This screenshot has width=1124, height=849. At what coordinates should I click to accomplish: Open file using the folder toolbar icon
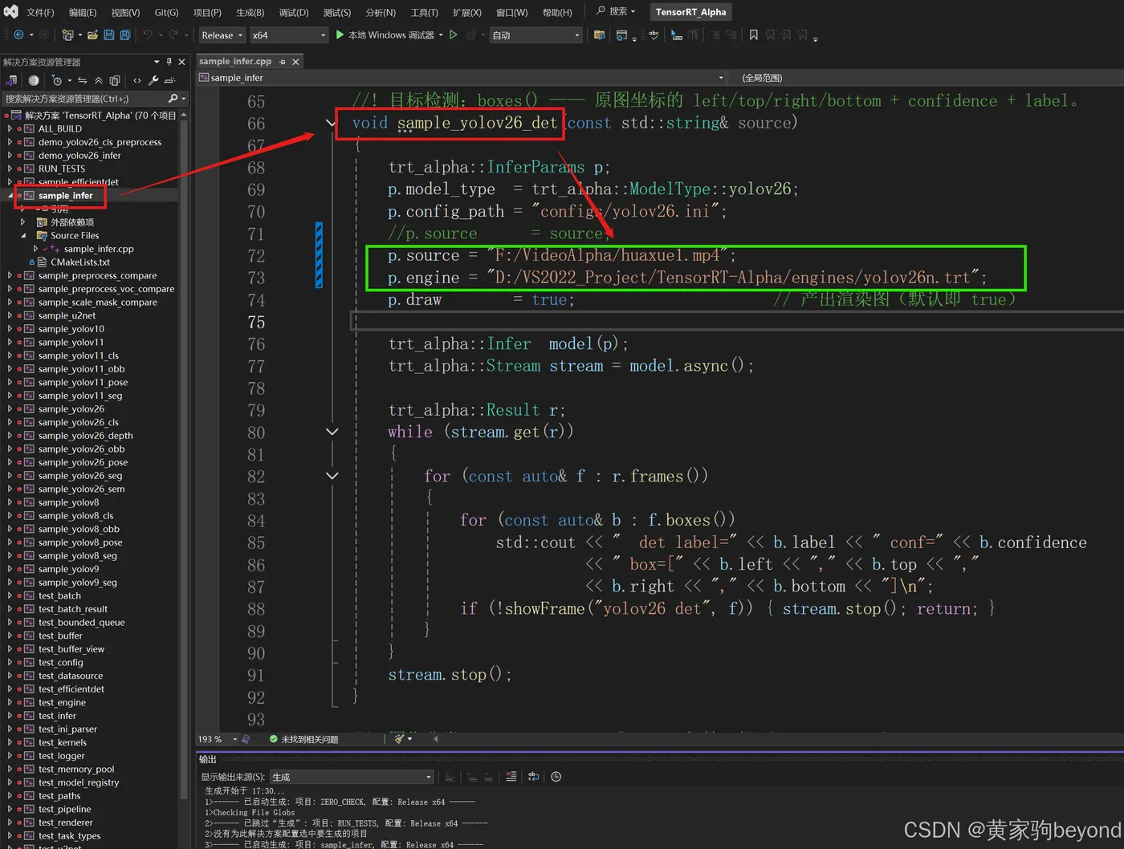click(x=92, y=35)
